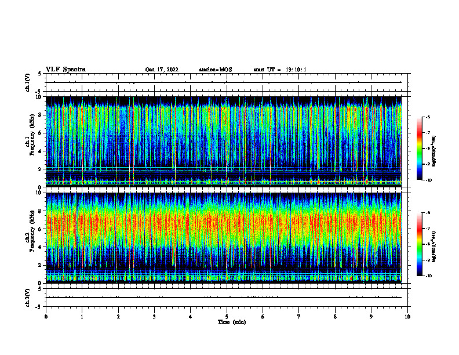459x355 pixels.
Task: Click ch.2 frequency tick label '4'
Action: (x=40, y=247)
